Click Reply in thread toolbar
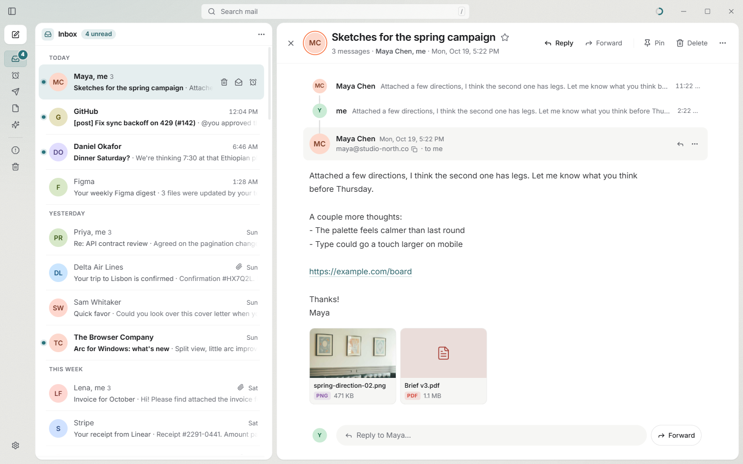Screen dimensions: 743x464 [559, 43]
